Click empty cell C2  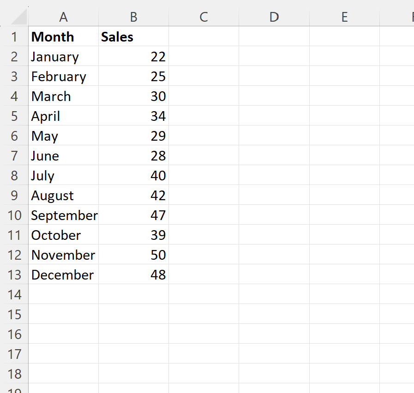(x=203, y=56)
